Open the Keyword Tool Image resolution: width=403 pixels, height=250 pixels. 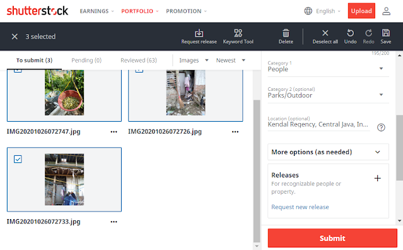tap(238, 37)
